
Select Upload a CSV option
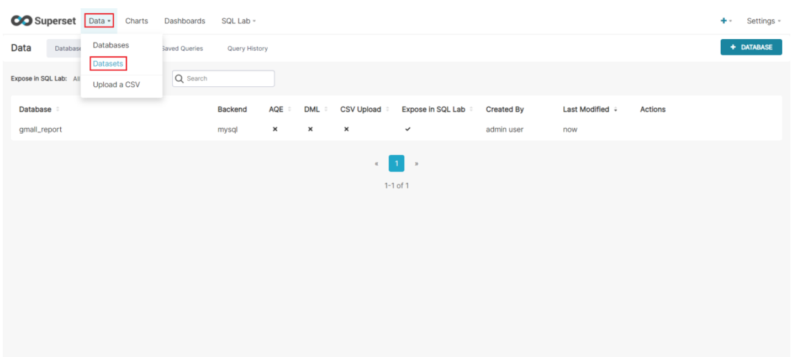click(116, 85)
